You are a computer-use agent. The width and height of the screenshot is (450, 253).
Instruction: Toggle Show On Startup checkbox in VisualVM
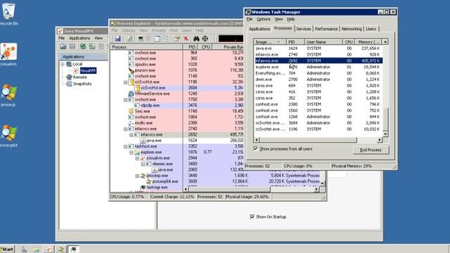pyautogui.click(x=252, y=216)
